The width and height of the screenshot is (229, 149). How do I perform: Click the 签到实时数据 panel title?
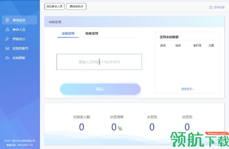(x=169, y=37)
